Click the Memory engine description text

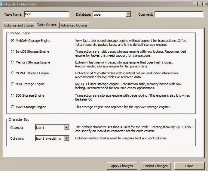[124, 64]
